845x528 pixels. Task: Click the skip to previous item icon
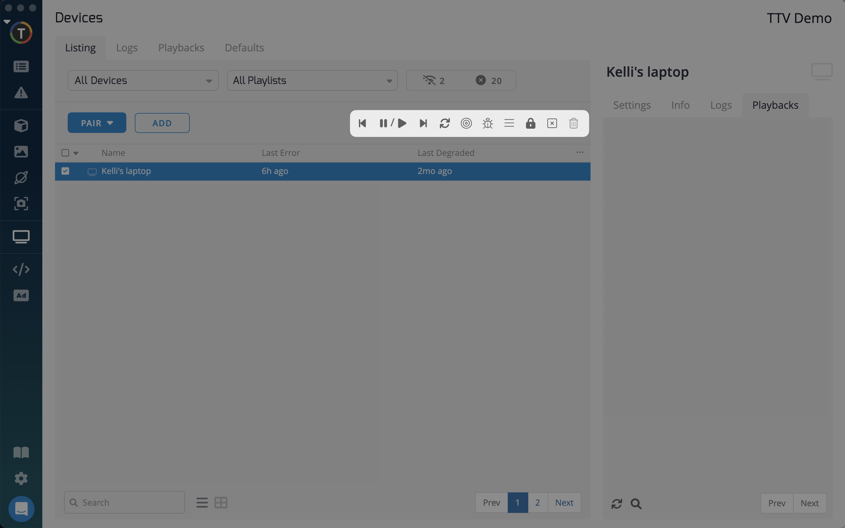362,123
